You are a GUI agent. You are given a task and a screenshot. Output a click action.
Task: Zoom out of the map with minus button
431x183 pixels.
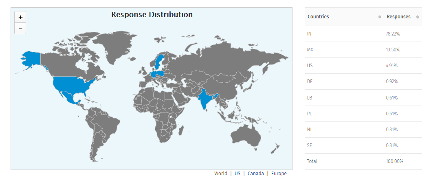(x=20, y=29)
